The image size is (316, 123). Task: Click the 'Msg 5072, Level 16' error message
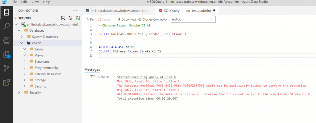pos(148,90)
